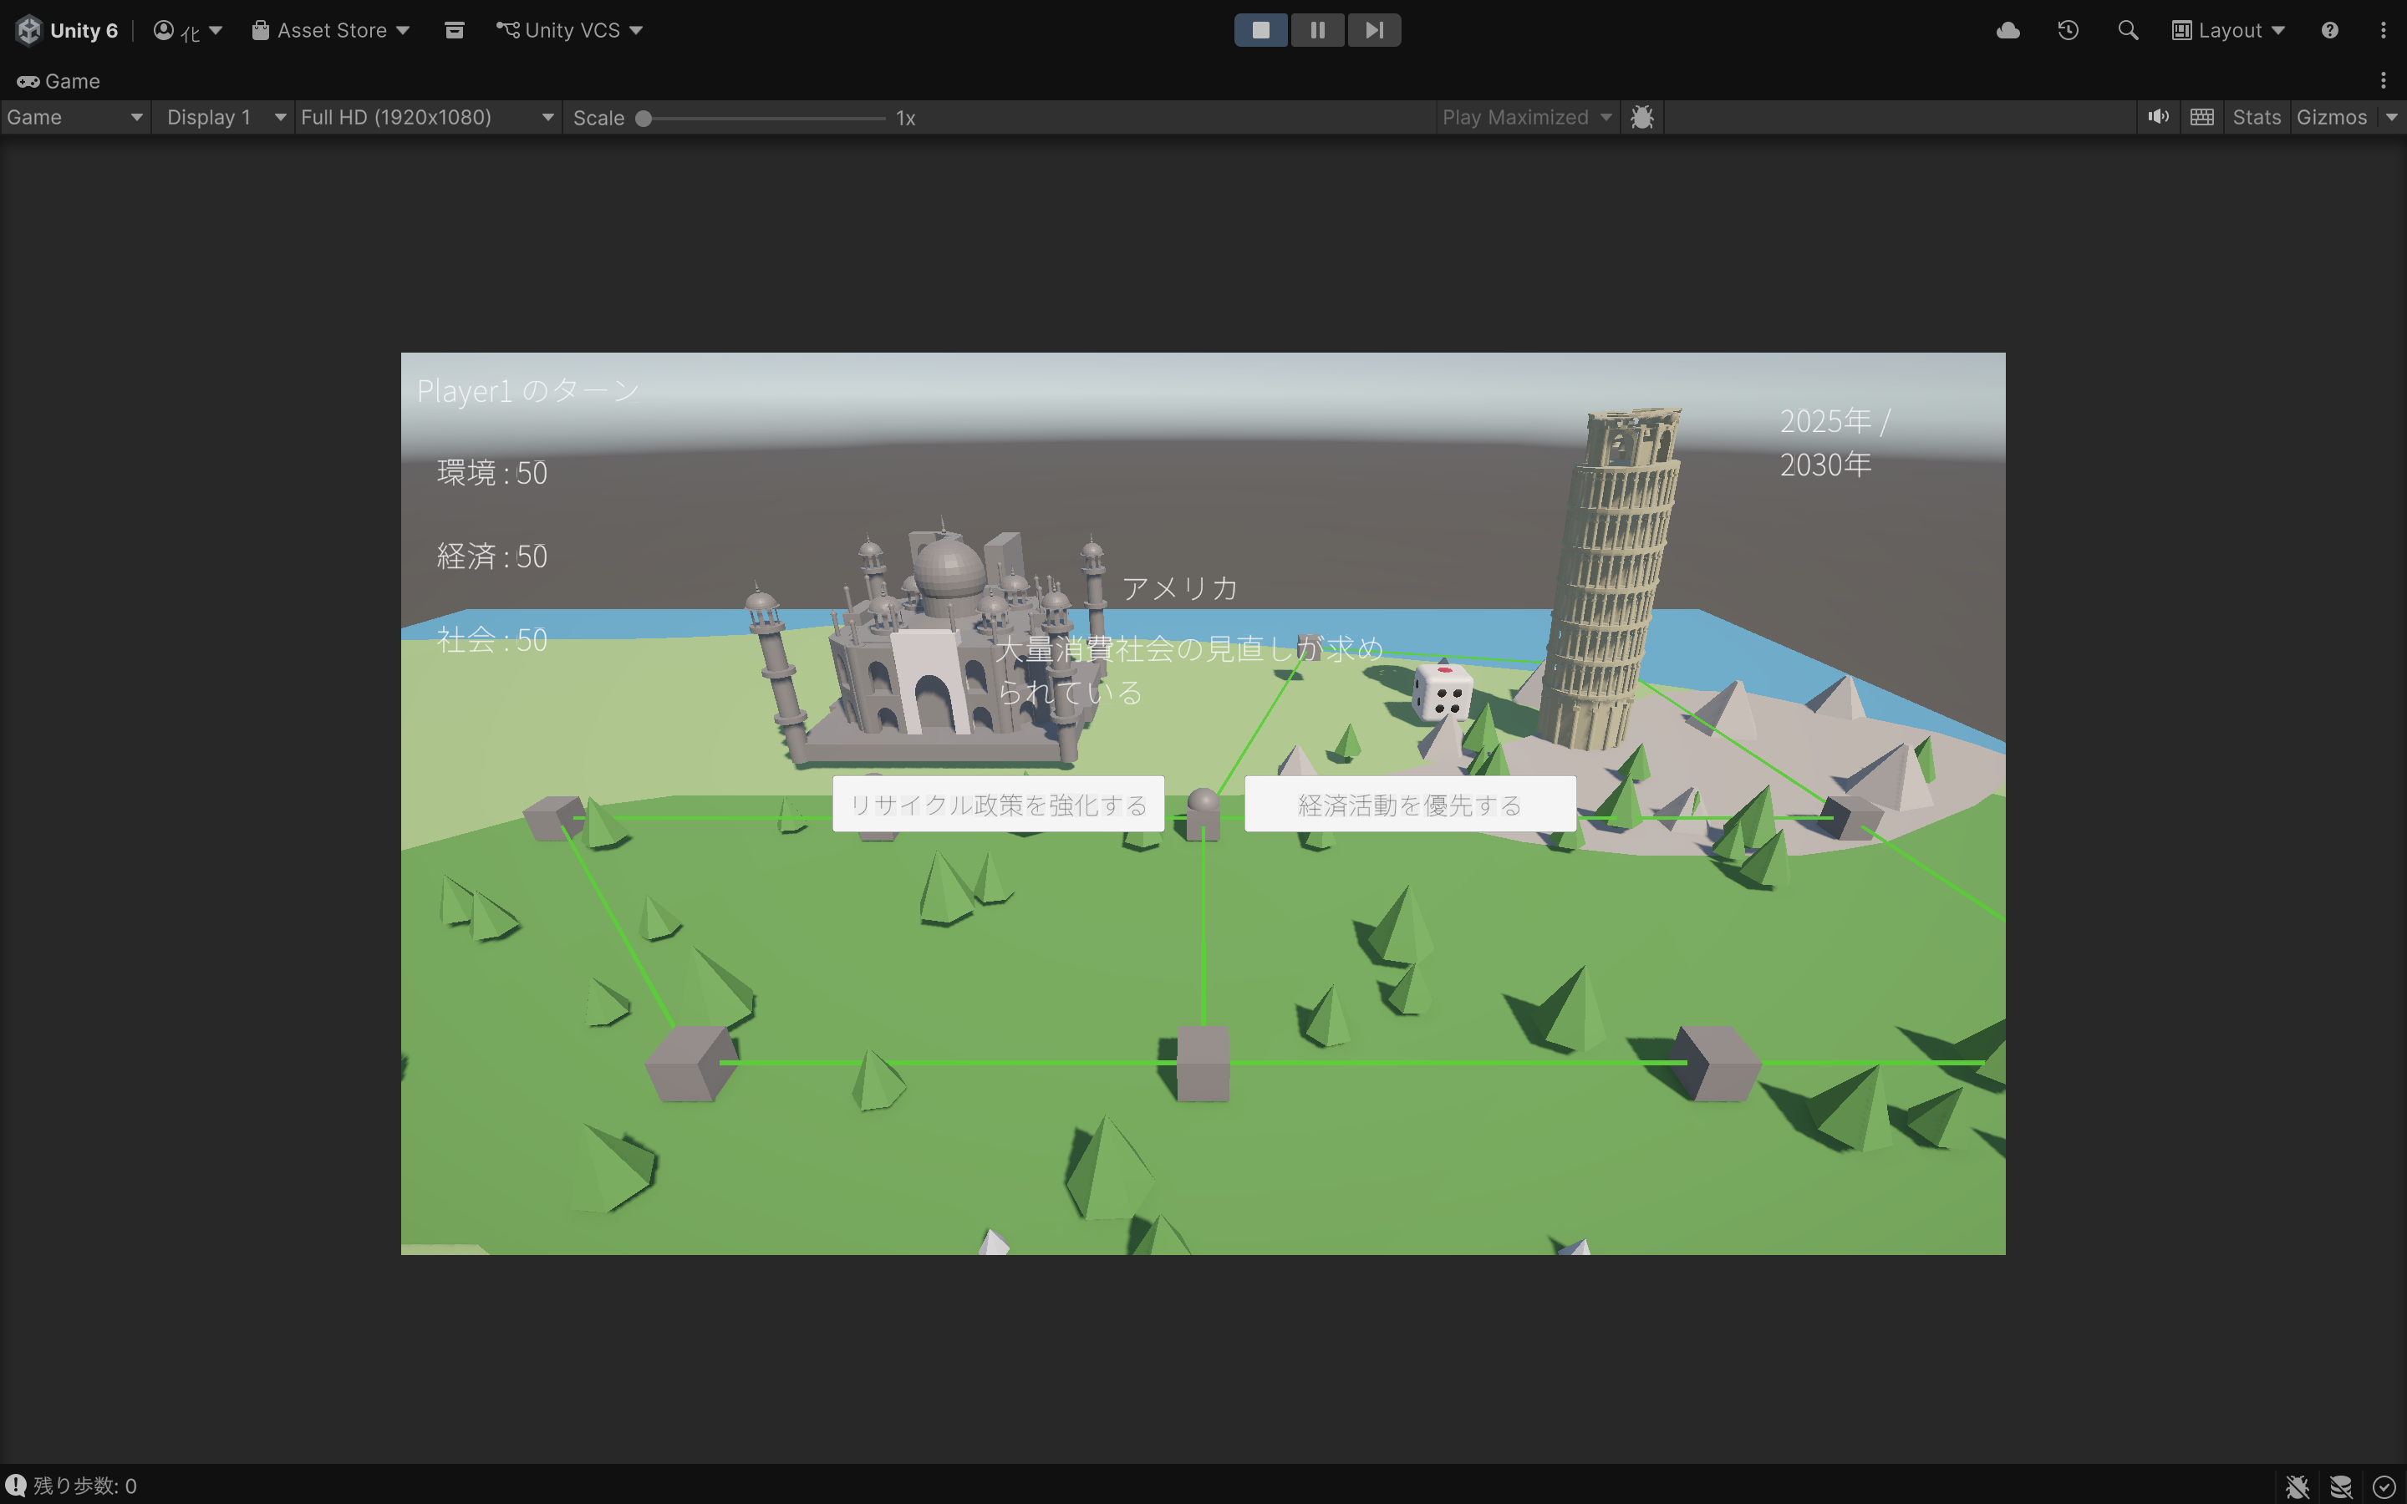Click the Player1 のターン text
Viewport: 2407px width, 1504px height.
(528, 390)
